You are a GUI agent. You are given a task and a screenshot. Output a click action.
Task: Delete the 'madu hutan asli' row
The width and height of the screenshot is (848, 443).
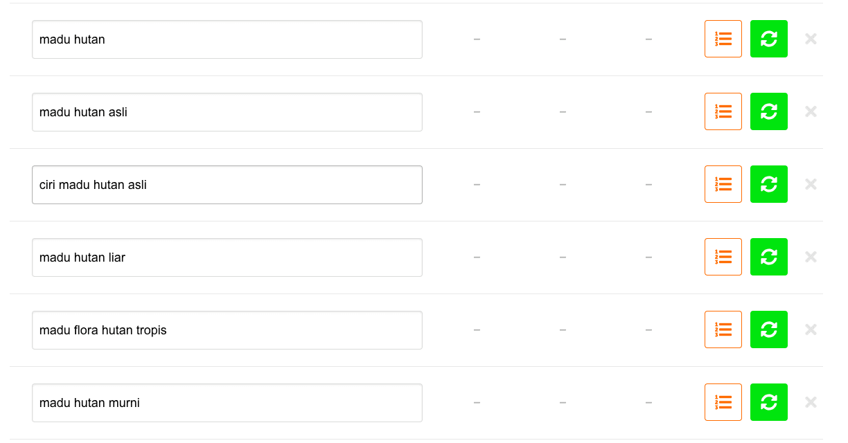811,111
